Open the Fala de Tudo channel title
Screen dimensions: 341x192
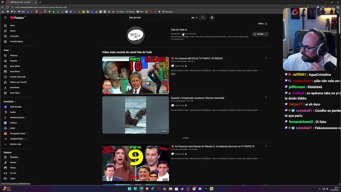click(178, 30)
